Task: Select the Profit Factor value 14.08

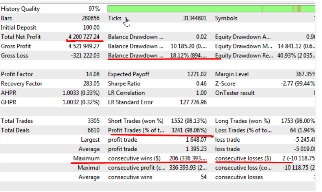Action: coord(93,74)
